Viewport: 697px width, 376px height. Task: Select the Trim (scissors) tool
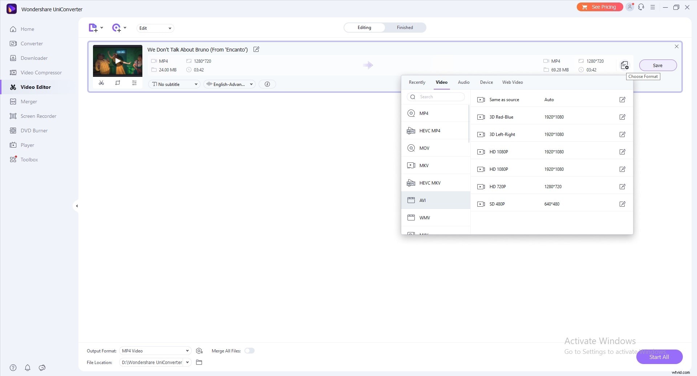point(102,83)
